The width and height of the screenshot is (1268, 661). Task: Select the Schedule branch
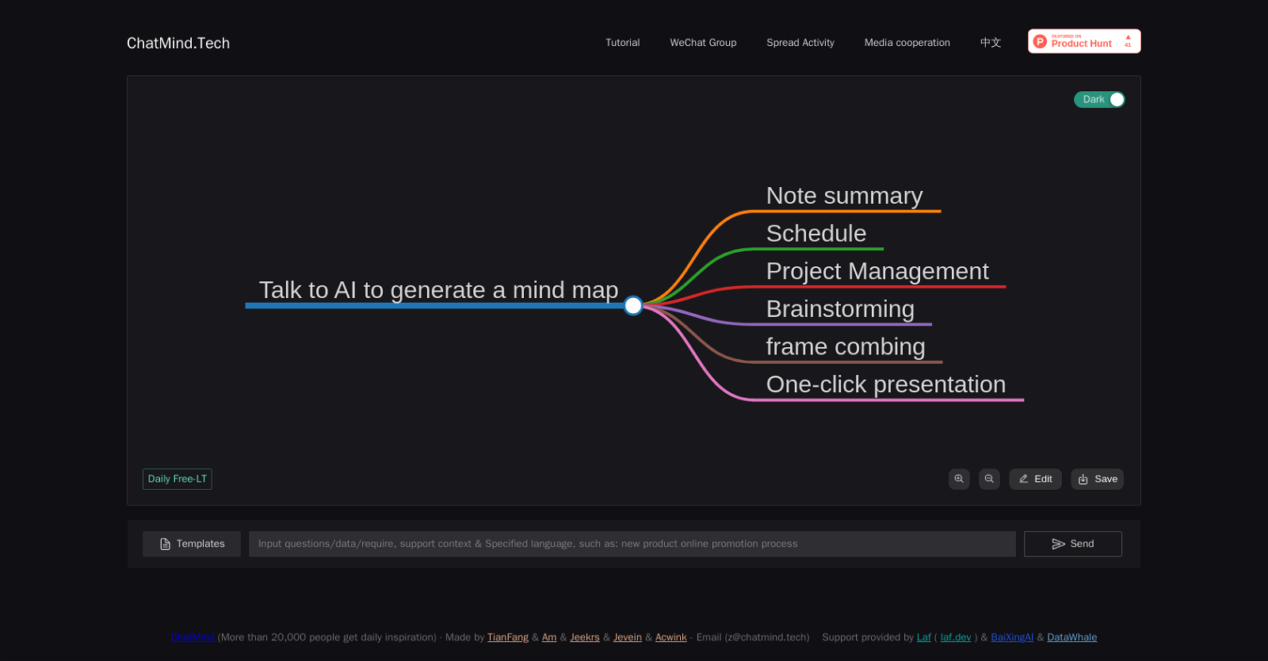pyautogui.click(x=816, y=233)
